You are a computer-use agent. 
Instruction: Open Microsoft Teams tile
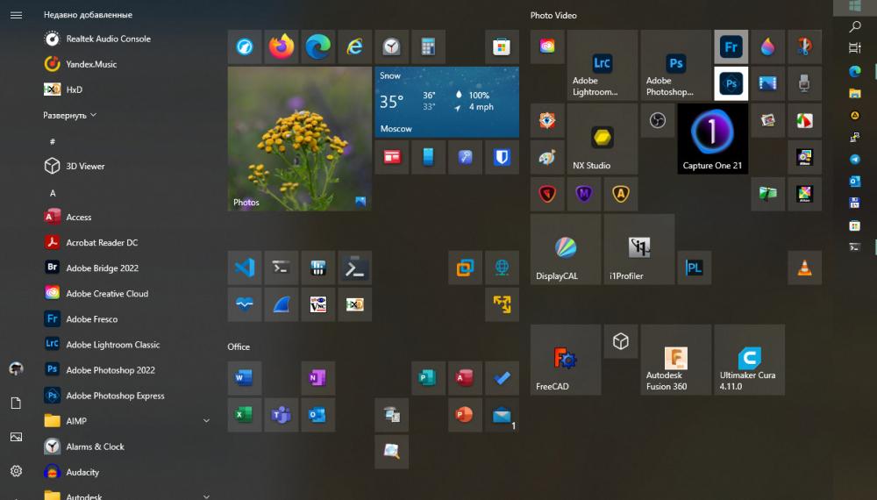pyautogui.click(x=282, y=414)
